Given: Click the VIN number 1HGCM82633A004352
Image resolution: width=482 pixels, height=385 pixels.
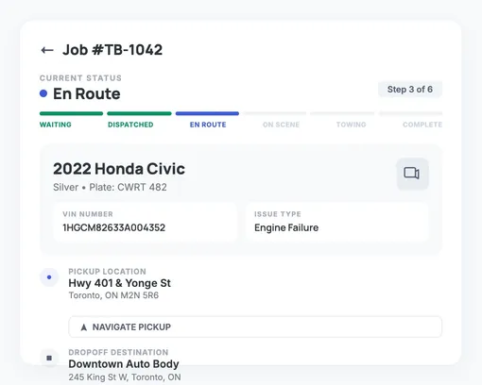Looking at the screenshot, I should coord(114,227).
